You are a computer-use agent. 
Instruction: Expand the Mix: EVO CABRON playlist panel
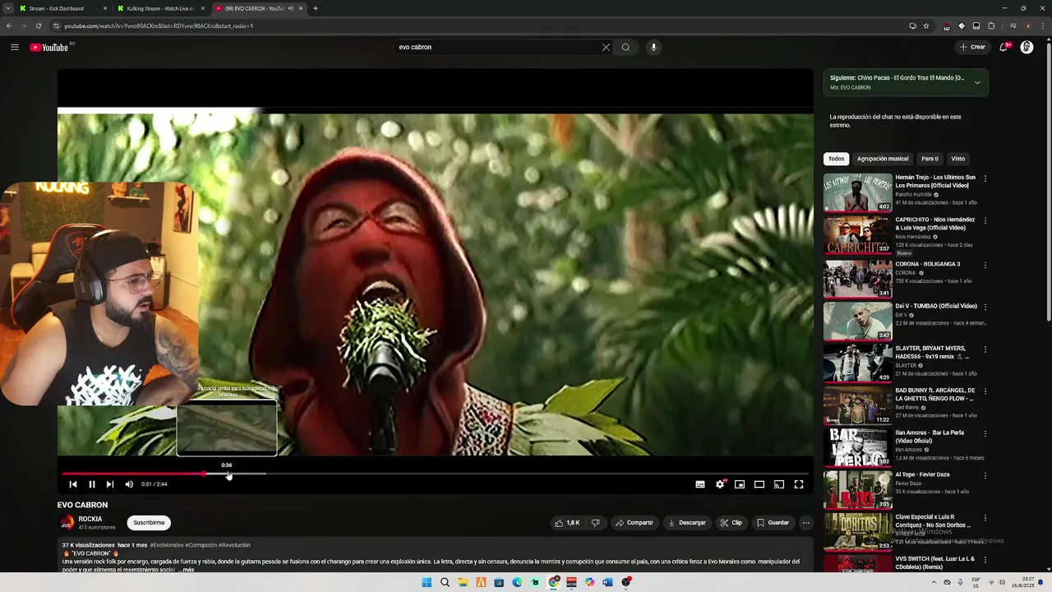[x=977, y=82]
